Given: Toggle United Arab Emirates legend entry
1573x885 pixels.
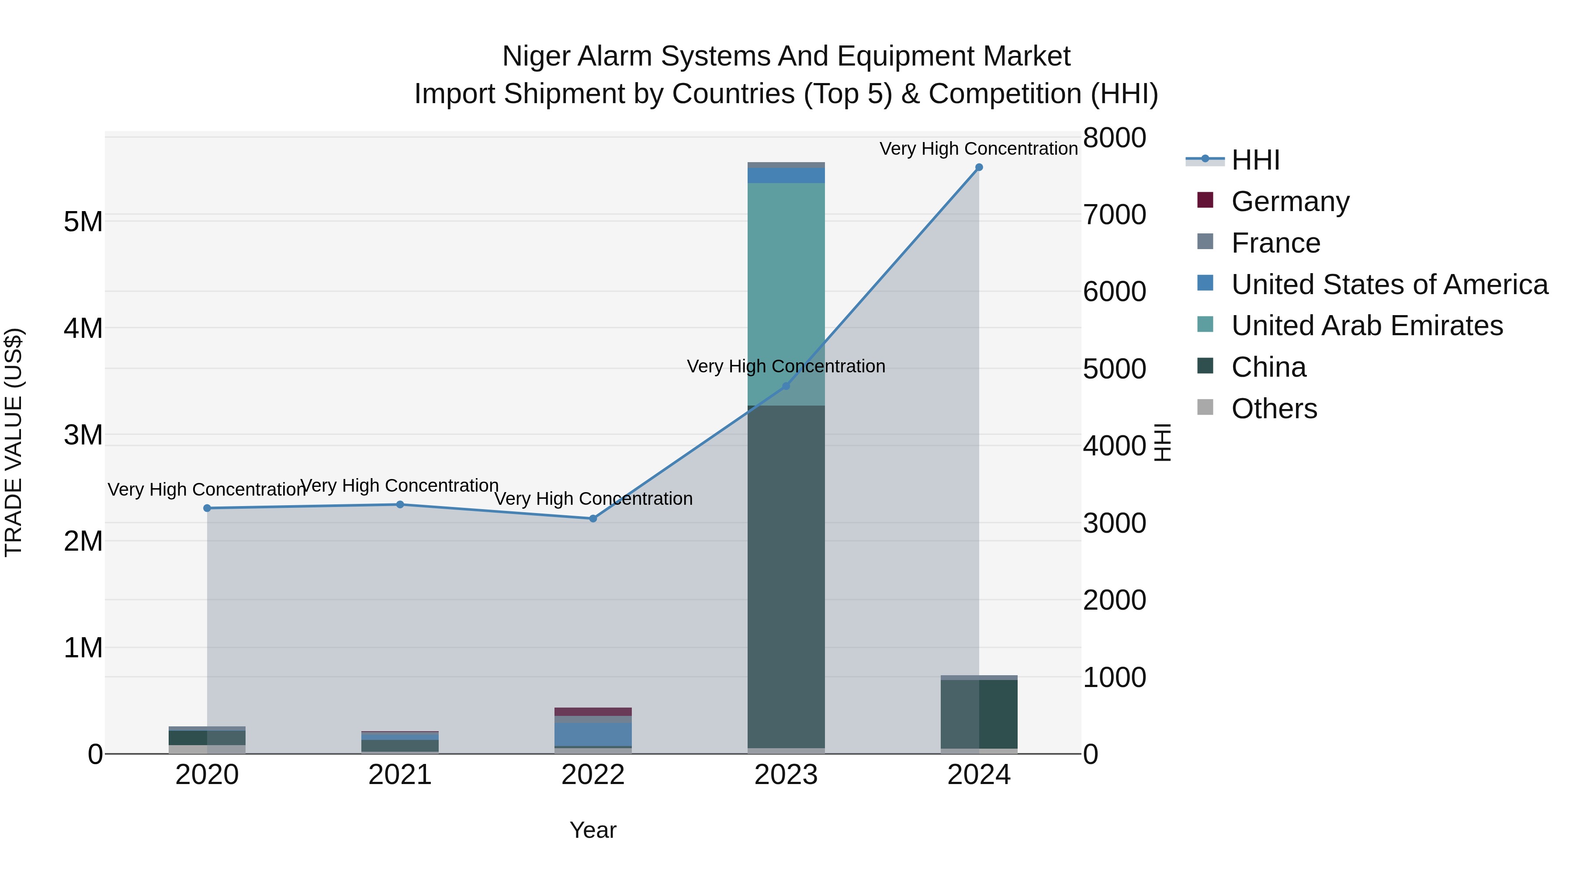Looking at the screenshot, I should click(x=1350, y=326).
